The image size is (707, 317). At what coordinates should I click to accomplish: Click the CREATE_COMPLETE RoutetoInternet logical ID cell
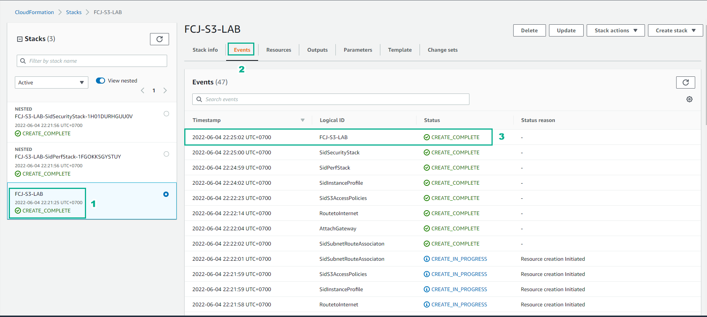[x=339, y=213]
